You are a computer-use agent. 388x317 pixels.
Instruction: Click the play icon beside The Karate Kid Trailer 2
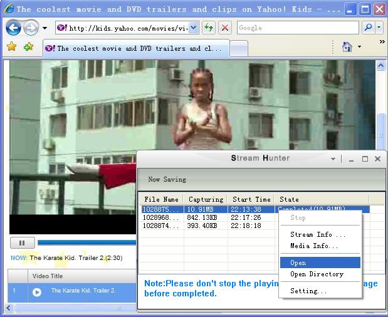point(37,293)
